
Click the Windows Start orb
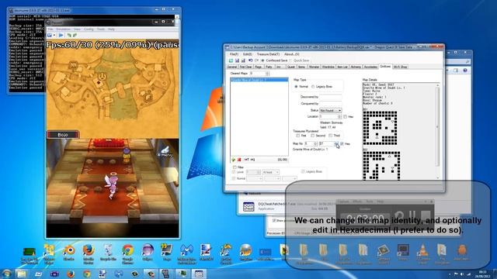(7, 274)
